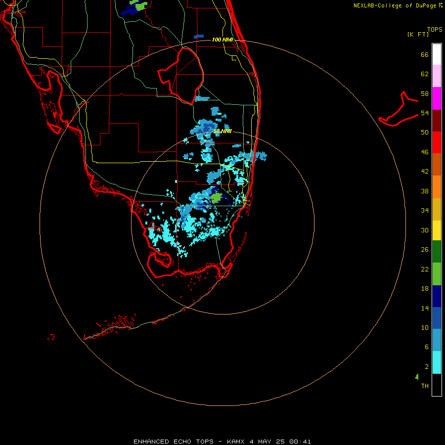Click the light pink legend swatch
This screenshot has width=445, height=445.
437,76
